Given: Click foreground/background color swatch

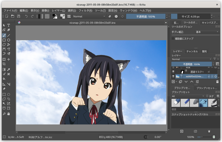Looking at the screenshot, I should pyautogui.click(x=55, y=16).
